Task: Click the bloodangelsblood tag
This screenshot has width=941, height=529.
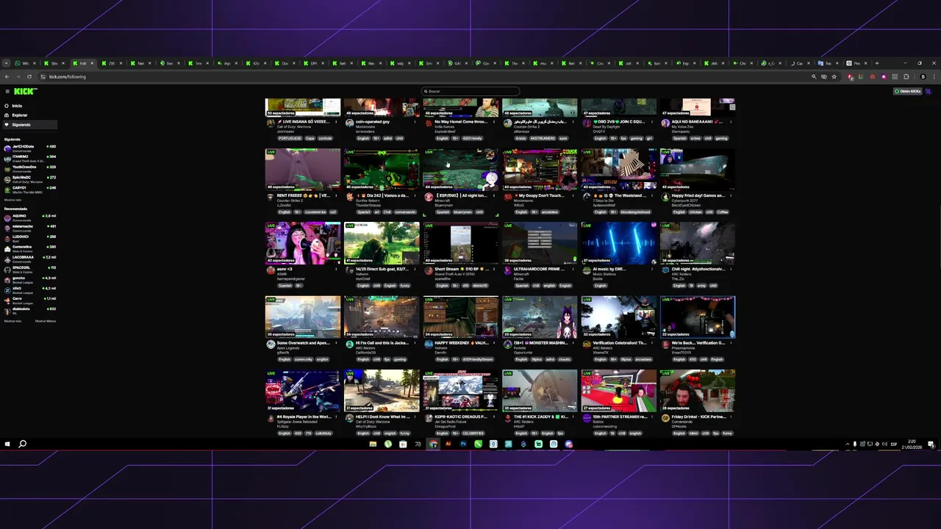Action: point(637,212)
